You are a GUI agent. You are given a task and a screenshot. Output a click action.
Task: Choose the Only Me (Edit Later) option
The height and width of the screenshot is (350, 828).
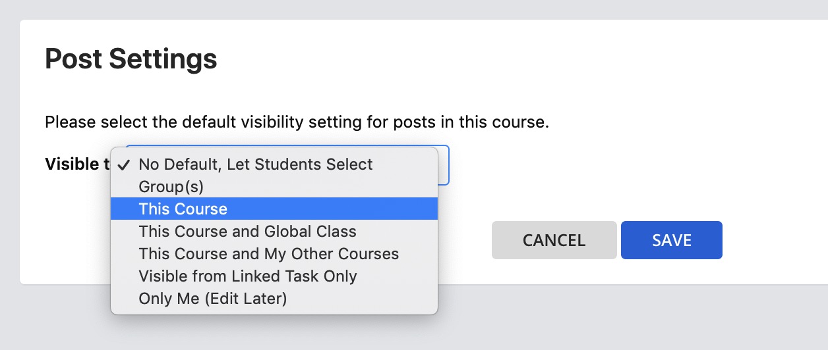tap(274, 299)
